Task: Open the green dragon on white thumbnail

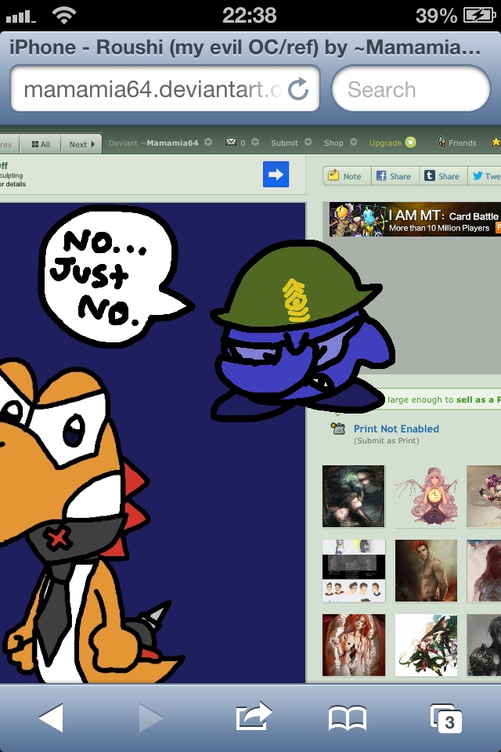Action: tap(426, 645)
